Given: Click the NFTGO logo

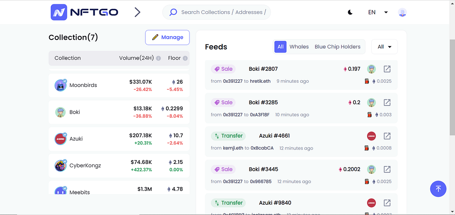Looking at the screenshot, I should [x=85, y=12].
